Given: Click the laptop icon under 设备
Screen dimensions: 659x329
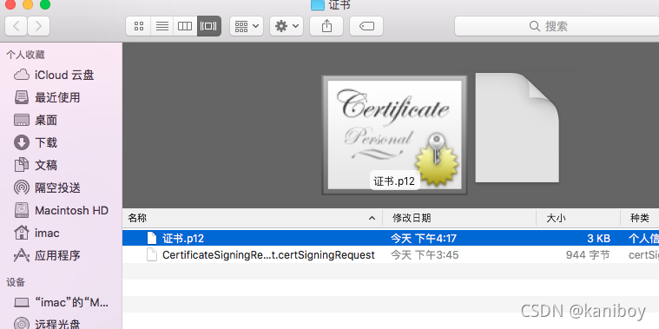Looking at the screenshot, I should point(22,303).
